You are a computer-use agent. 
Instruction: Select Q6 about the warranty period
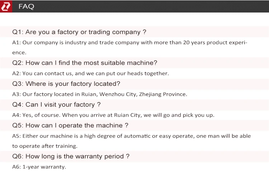tap(71, 156)
